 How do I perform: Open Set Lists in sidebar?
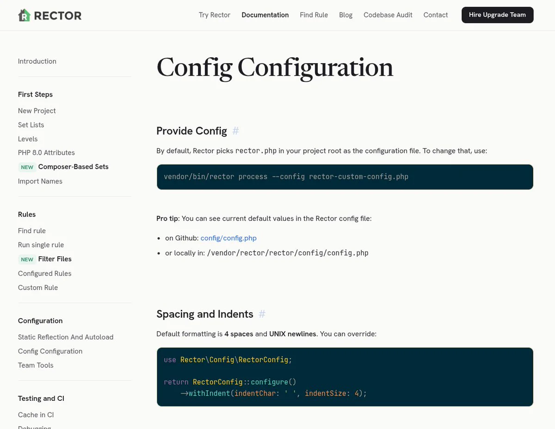point(31,125)
